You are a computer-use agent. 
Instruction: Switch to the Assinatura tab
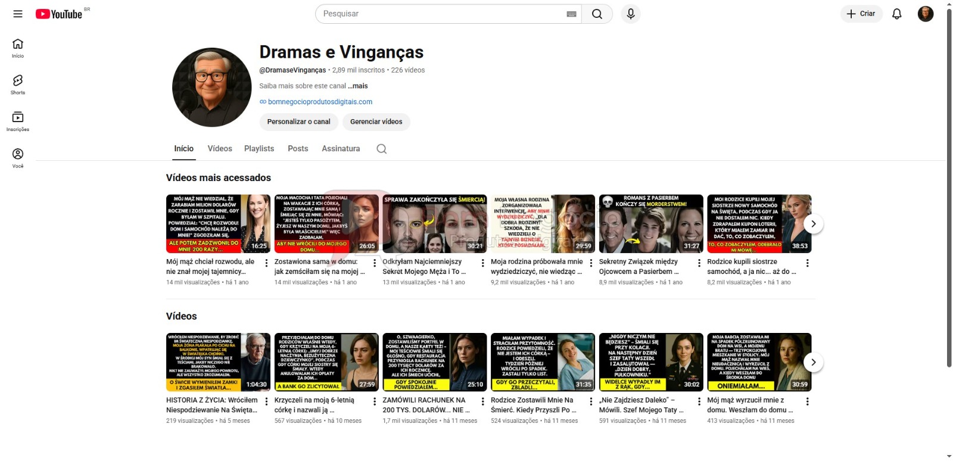pyautogui.click(x=341, y=148)
